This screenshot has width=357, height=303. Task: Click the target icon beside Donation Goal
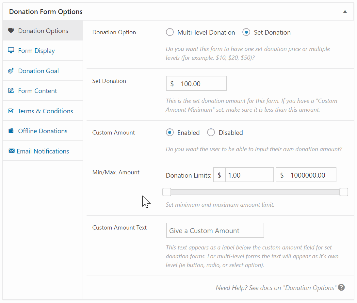click(11, 71)
